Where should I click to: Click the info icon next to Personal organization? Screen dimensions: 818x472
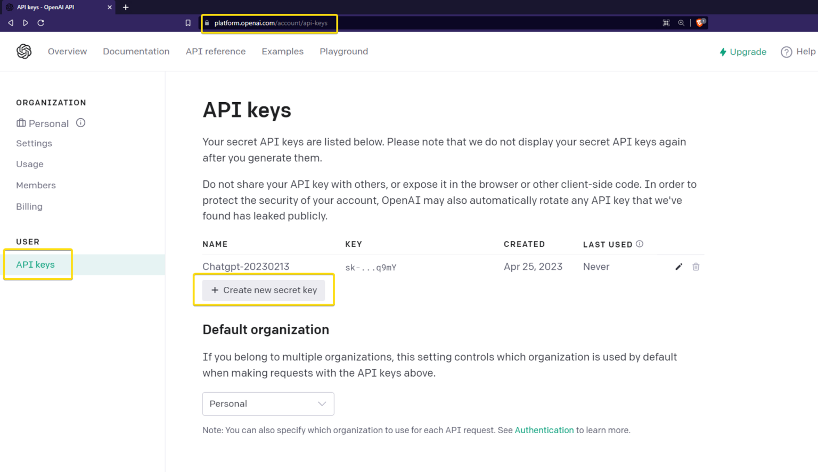[80, 123]
